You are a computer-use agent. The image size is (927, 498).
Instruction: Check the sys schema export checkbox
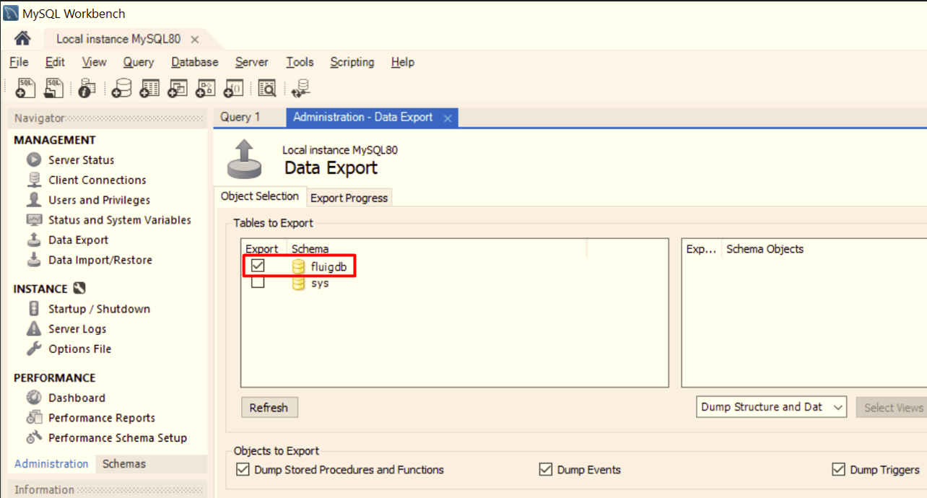click(258, 283)
